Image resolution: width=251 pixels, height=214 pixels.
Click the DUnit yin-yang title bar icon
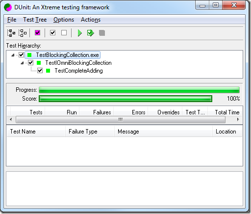(8, 7)
